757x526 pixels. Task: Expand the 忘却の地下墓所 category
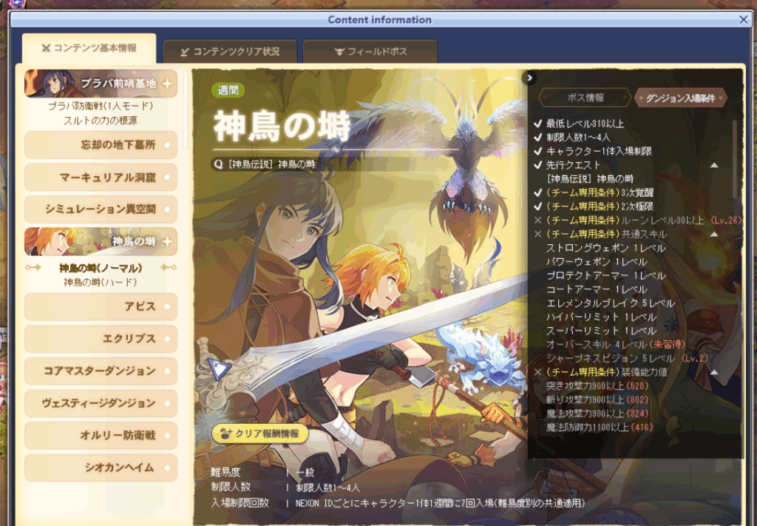click(x=101, y=145)
